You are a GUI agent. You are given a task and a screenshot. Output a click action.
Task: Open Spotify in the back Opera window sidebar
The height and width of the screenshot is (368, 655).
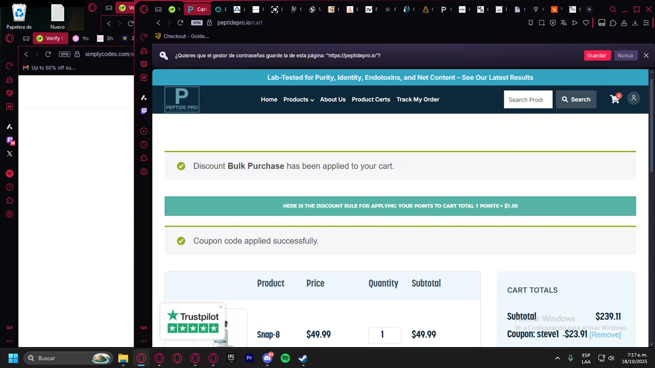tap(10, 174)
